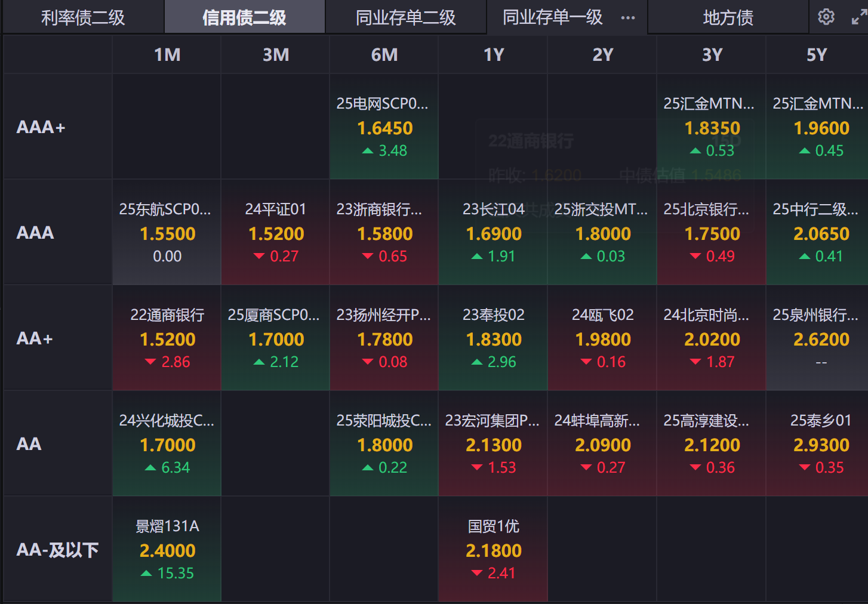
Task: Open the three-dots more tabs menu
Action: click(628, 18)
